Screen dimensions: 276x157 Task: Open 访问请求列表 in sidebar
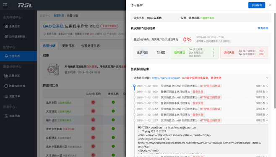point(15,36)
